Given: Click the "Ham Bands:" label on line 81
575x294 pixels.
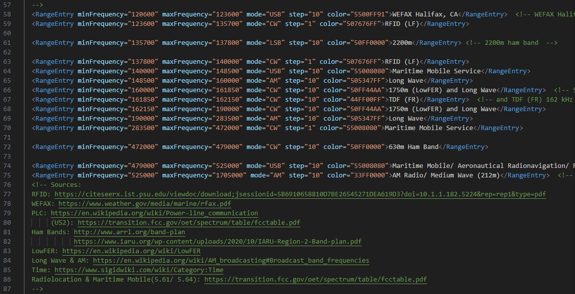Looking at the screenshot, I should click(51, 232).
